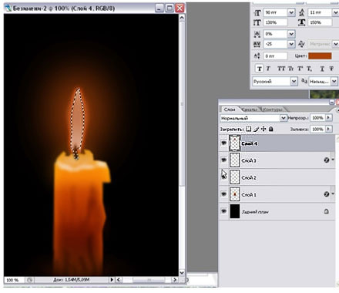339x293 pixels.
Task: Click the Слой 1 layer thumbnail
Action: (234, 194)
